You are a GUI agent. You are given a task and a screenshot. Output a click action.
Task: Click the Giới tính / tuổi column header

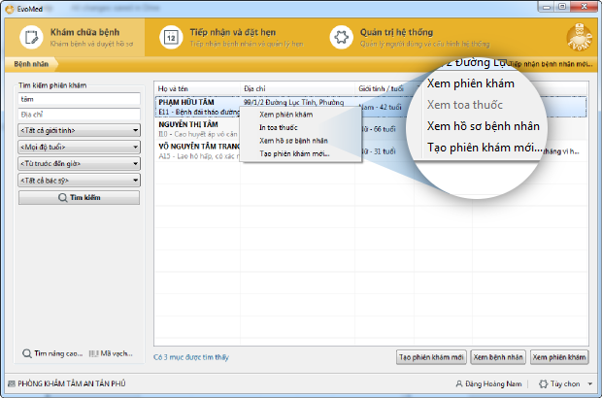click(x=385, y=88)
